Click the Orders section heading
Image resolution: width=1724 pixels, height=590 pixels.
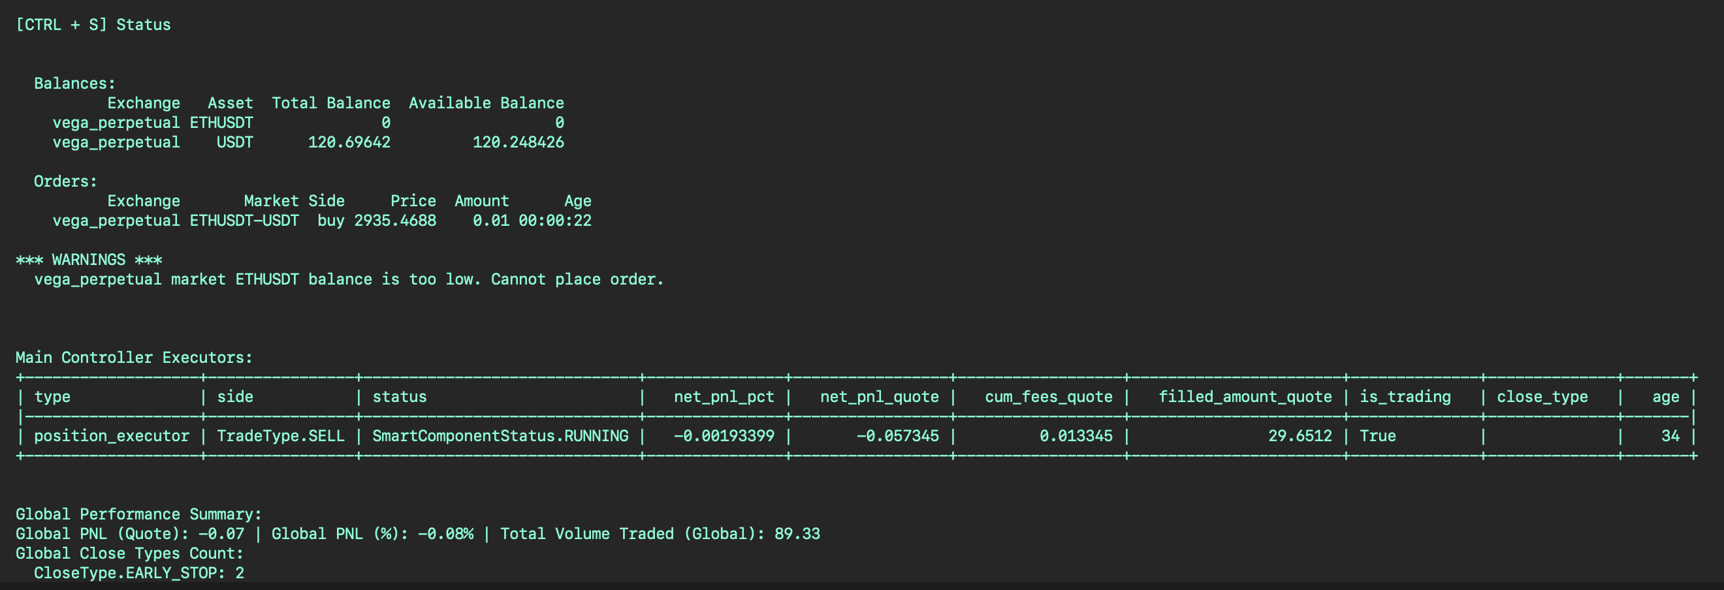coord(65,181)
